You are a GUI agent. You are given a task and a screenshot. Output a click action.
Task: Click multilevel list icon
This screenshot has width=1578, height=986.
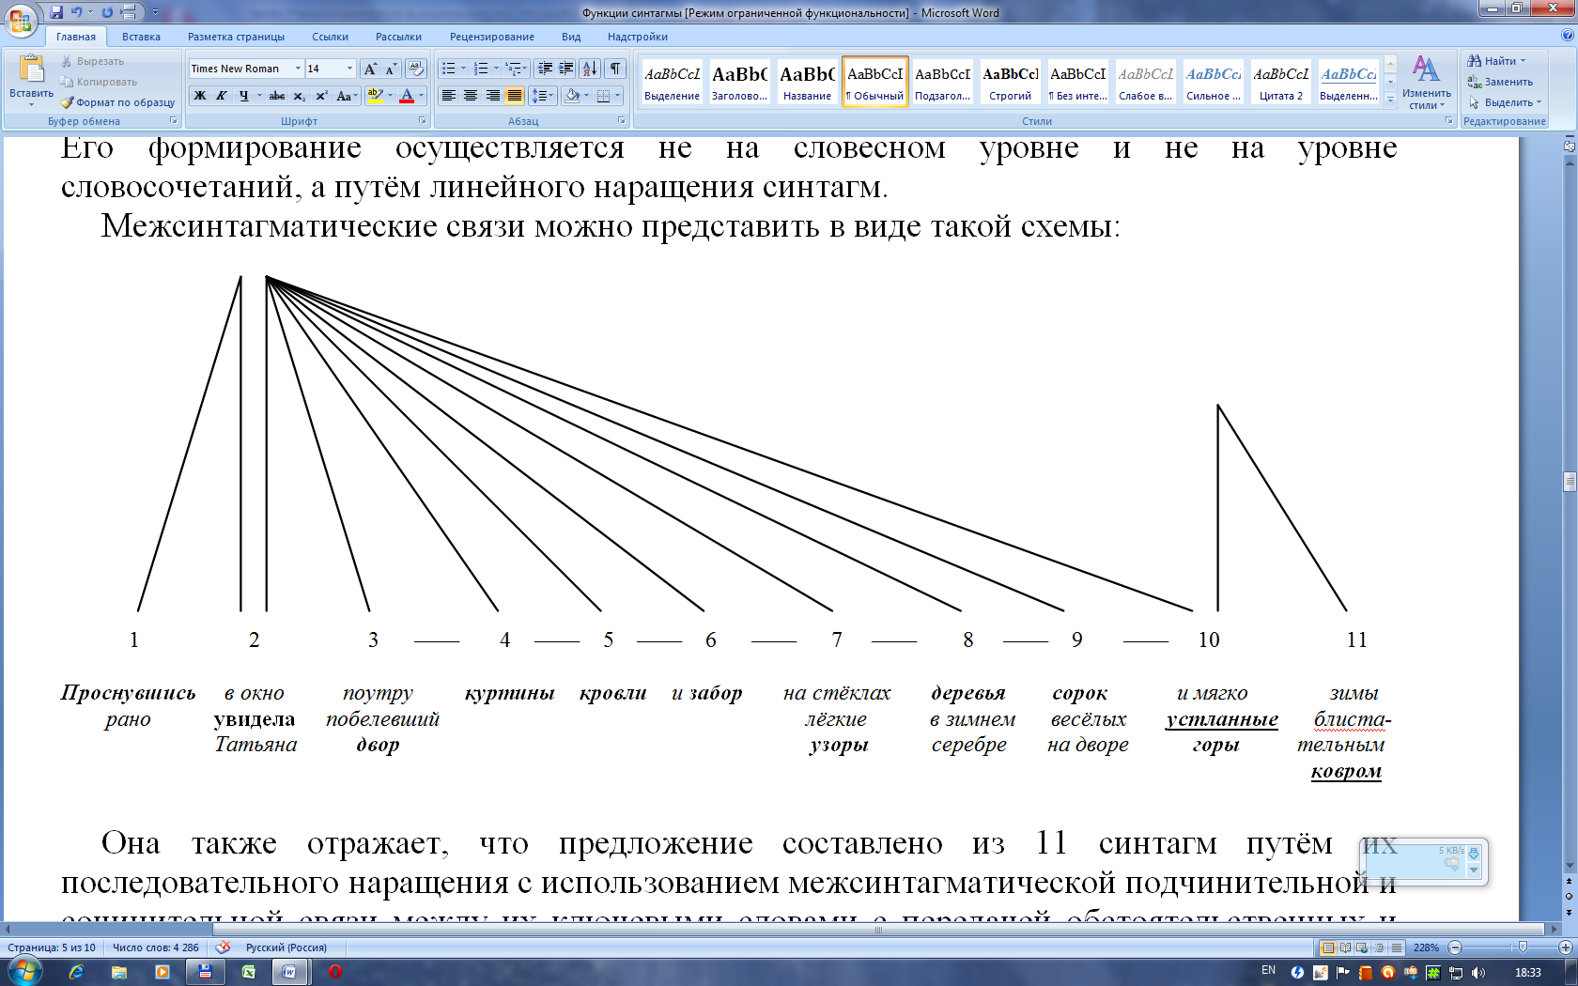click(513, 69)
